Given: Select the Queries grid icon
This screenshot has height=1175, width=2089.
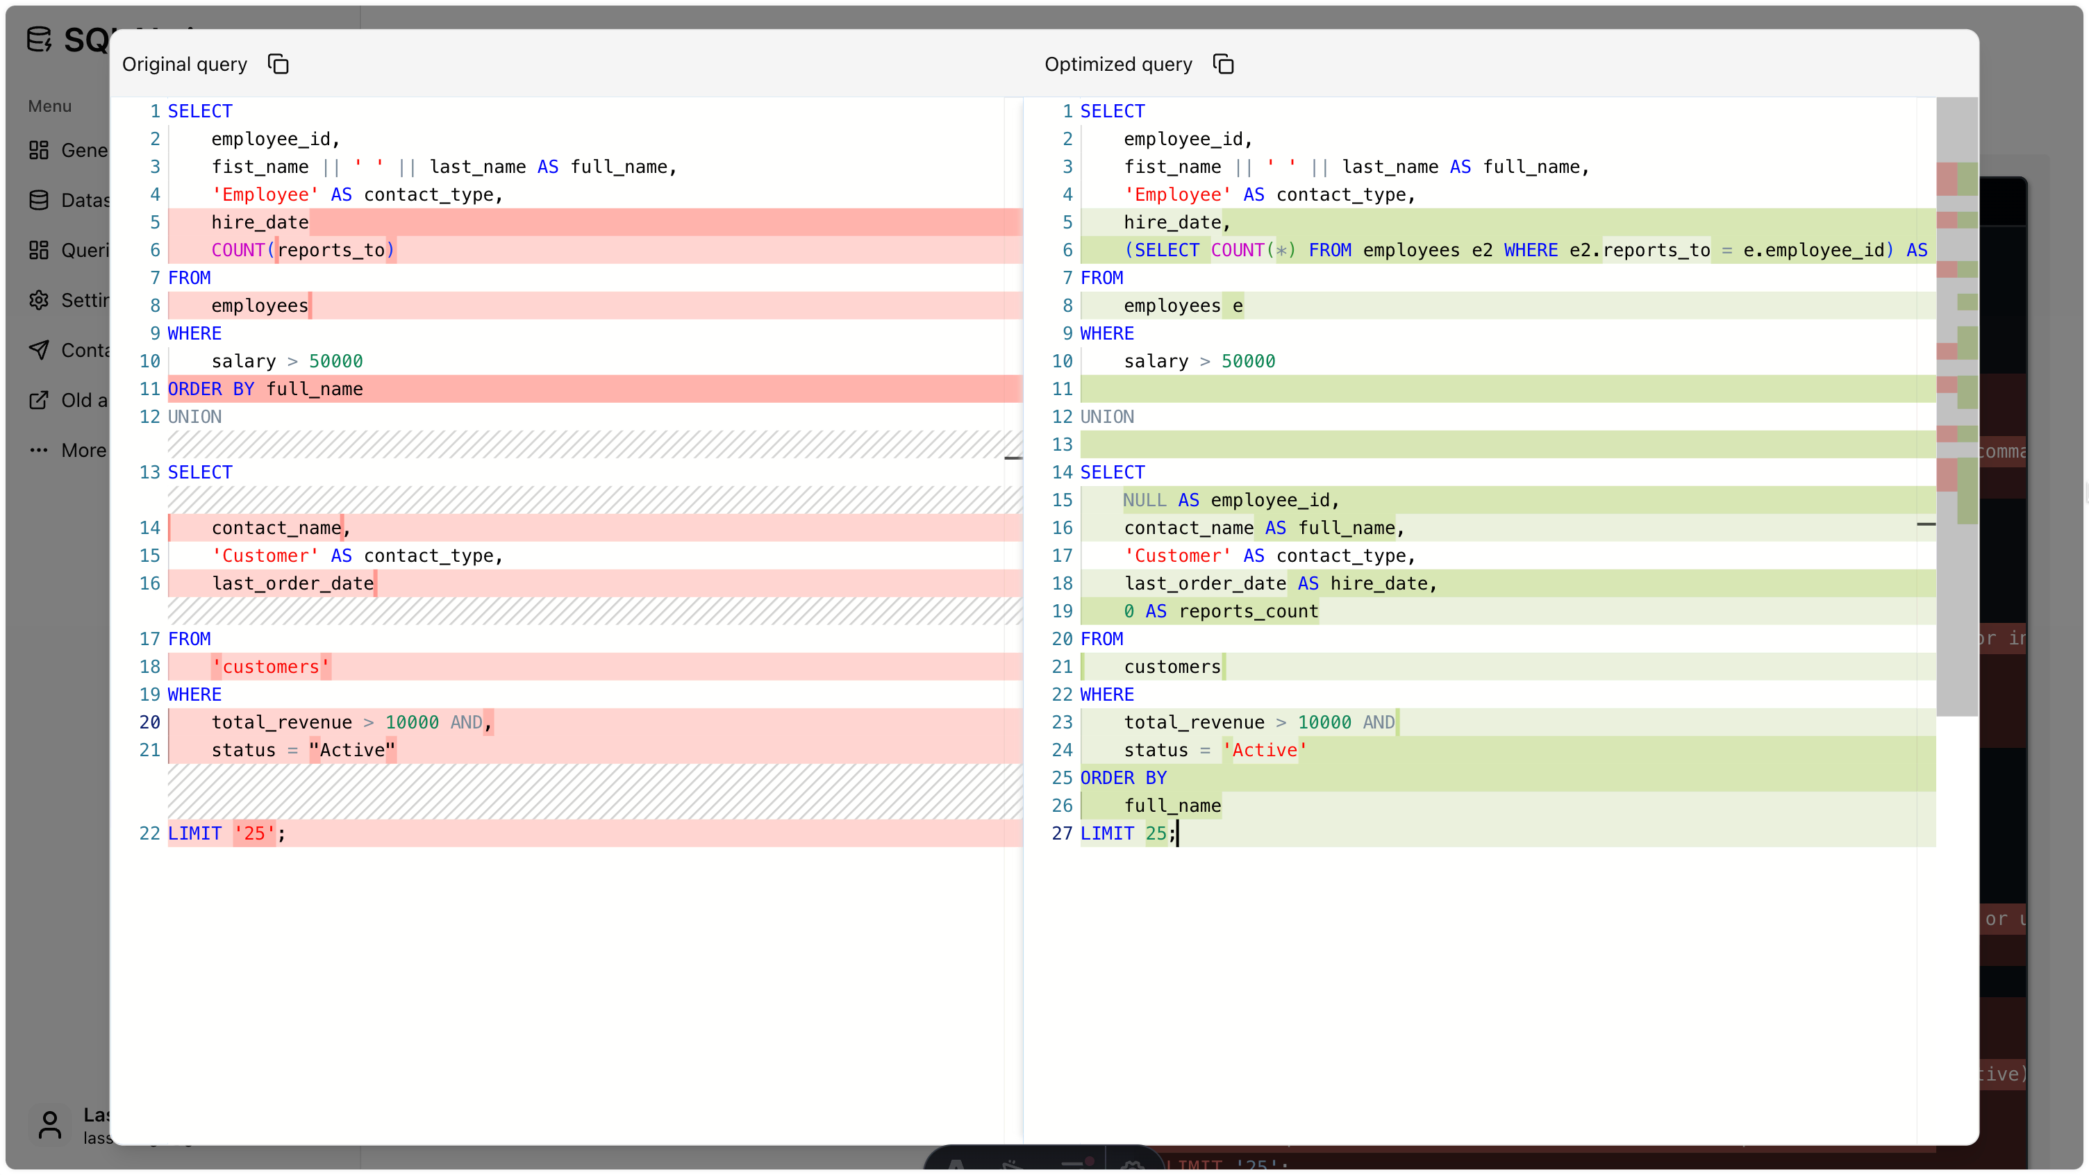Looking at the screenshot, I should [39, 250].
